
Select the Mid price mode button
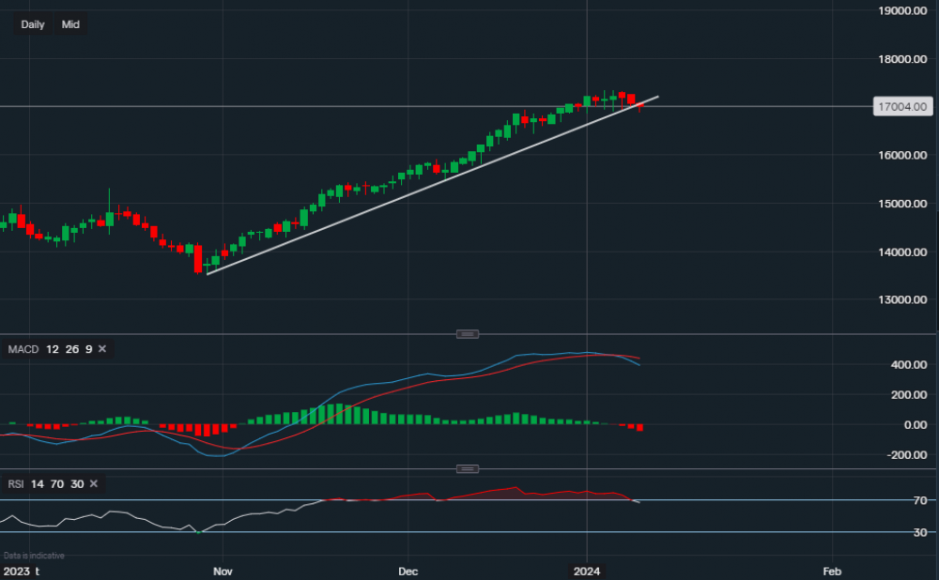70,24
